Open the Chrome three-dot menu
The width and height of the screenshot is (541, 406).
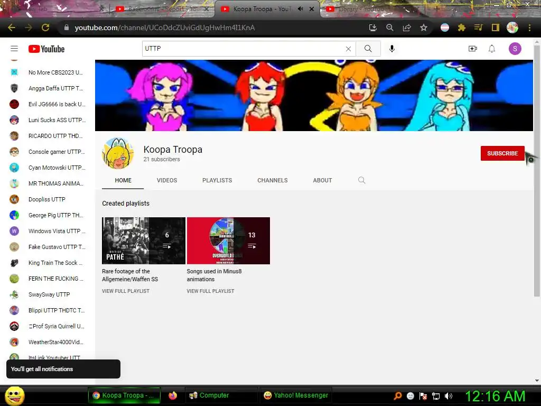click(529, 27)
